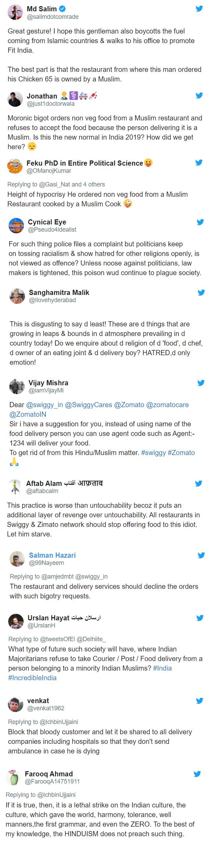Screen dimensions: 222x841
Task: Open Salman Hazari's profile name link
Action: coord(52,555)
